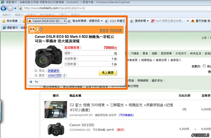Click the 我的拍賣 link in popup
This screenshot has height=138, width=211.
pyautogui.click(x=116, y=30)
